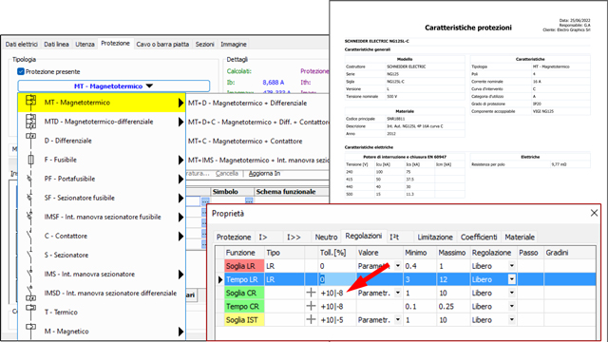Screen dimensions: 608x342
Task: Select the MT - Magnetotermico symbol icon
Action: point(31,102)
